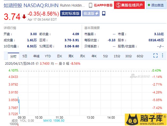Select the 15分 interval tab
167x126 pixels.
(117, 56)
